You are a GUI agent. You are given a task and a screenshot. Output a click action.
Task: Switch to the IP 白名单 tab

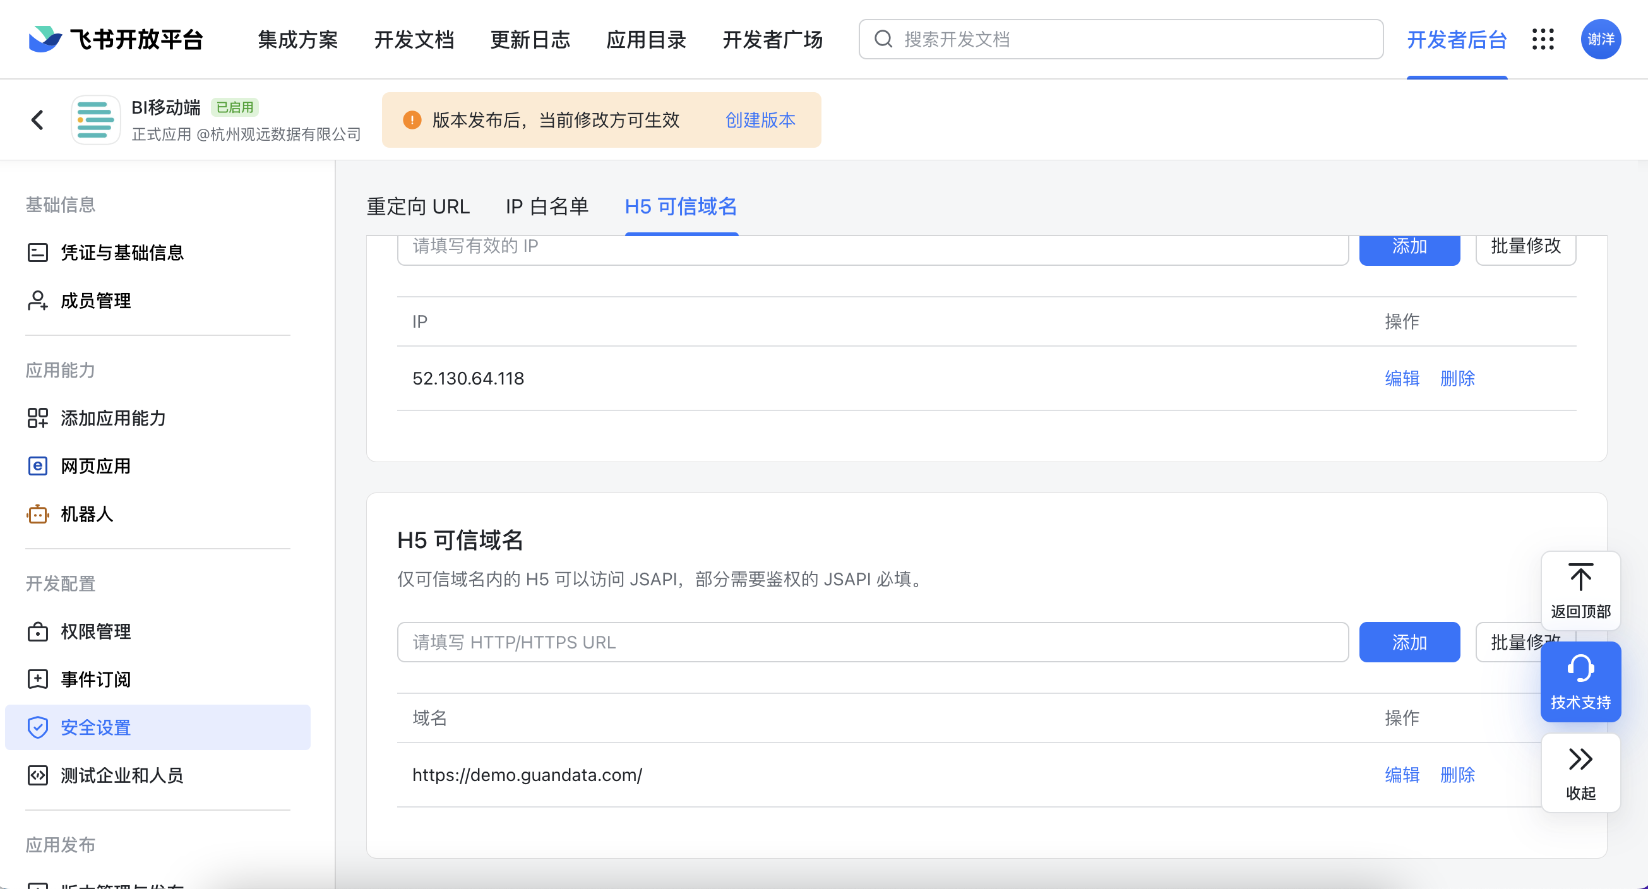click(547, 206)
